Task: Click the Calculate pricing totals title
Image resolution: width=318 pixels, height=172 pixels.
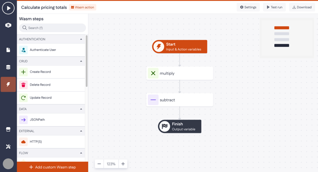Action: click(44, 8)
